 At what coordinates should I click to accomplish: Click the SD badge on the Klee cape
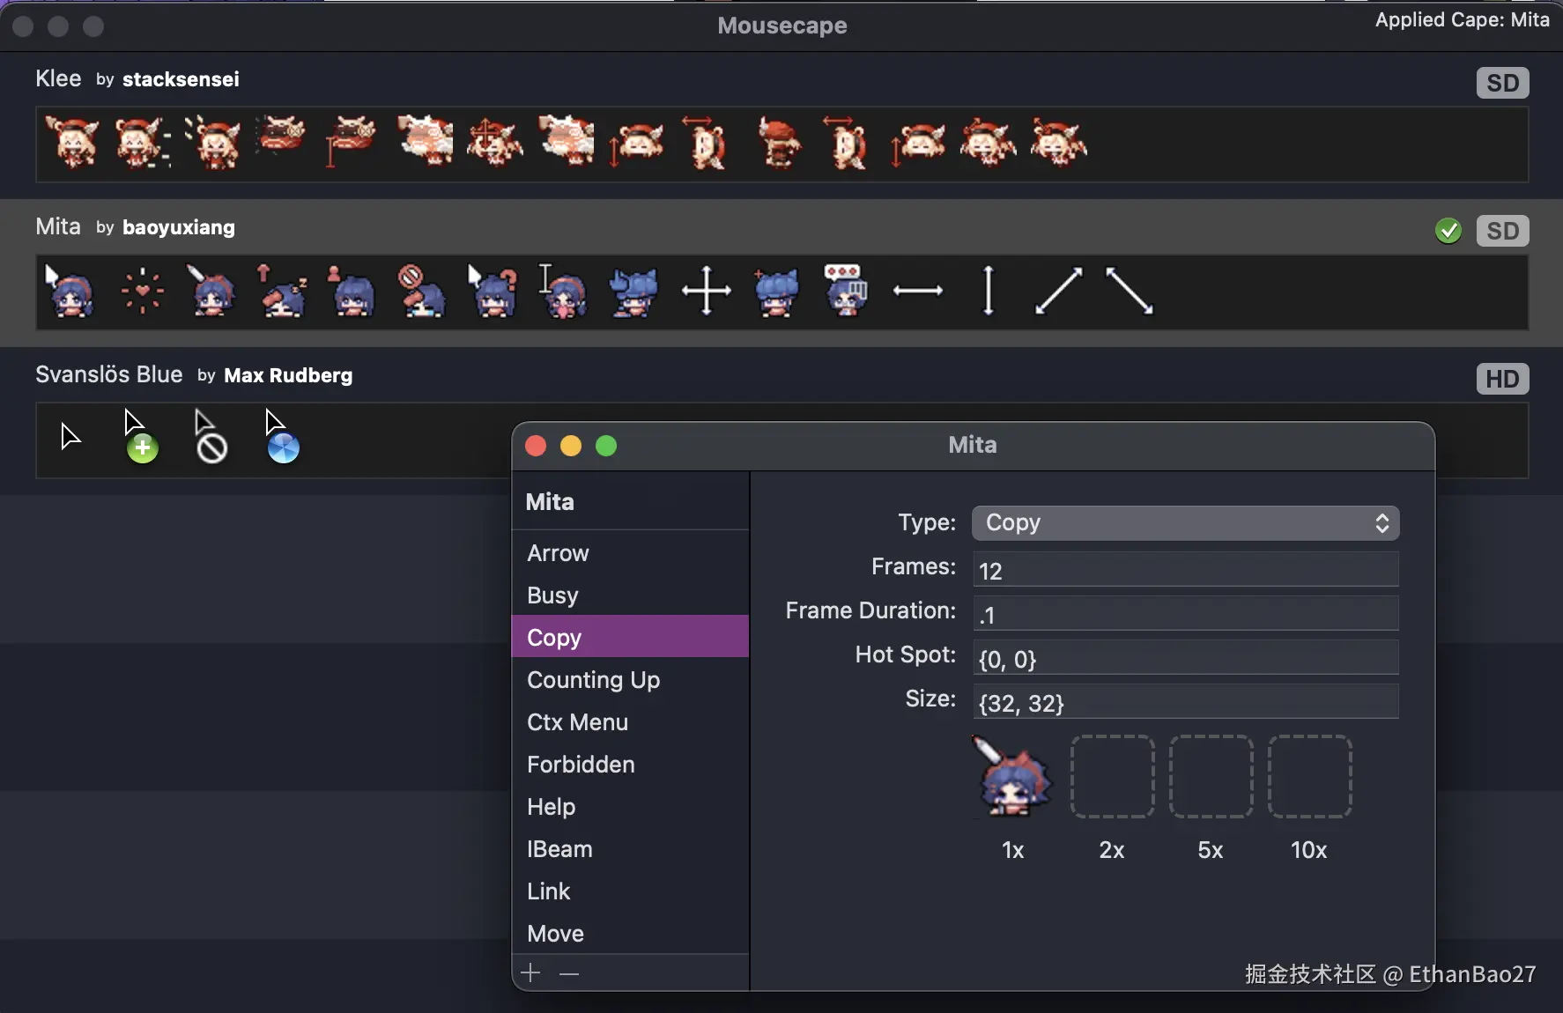pyautogui.click(x=1502, y=83)
